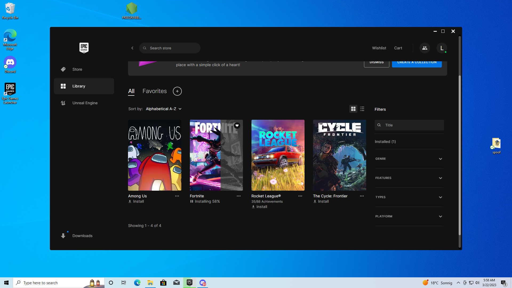The width and height of the screenshot is (512, 288).
Task: Open the Fortnite three-dot options menu
Action: pos(238,196)
